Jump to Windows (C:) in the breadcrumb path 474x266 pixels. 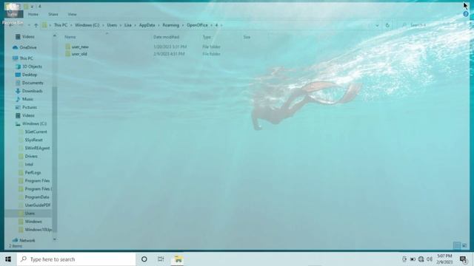coord(87,25)
